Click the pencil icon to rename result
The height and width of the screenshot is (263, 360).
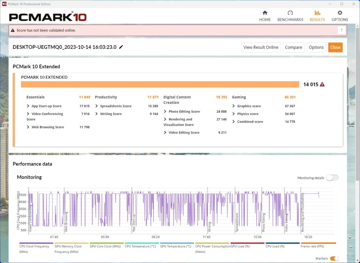coord(121,47)
